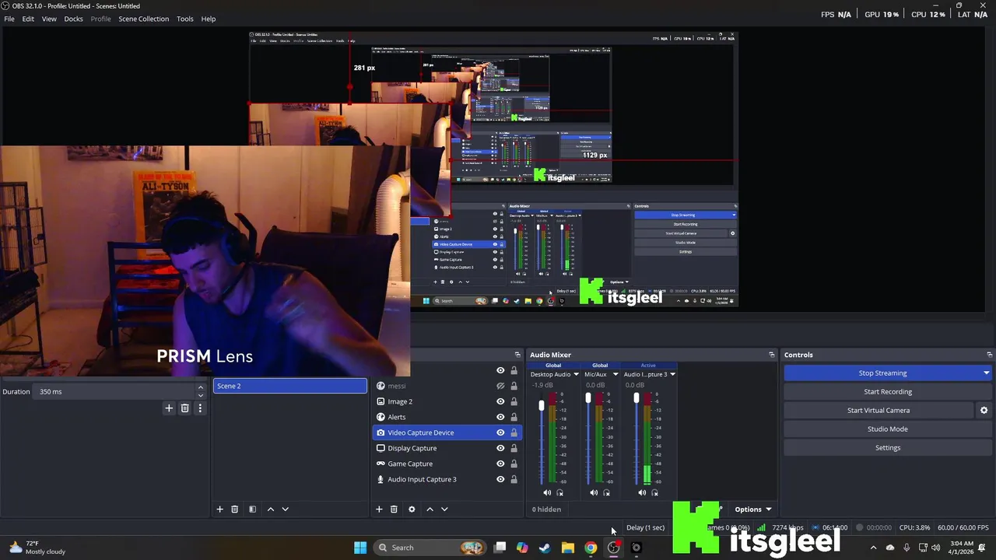This screenshot has width=996, height=560.
Task: Toggle Desktop Audio monitoring headphone icon
Action: click(x=559, y=492)
